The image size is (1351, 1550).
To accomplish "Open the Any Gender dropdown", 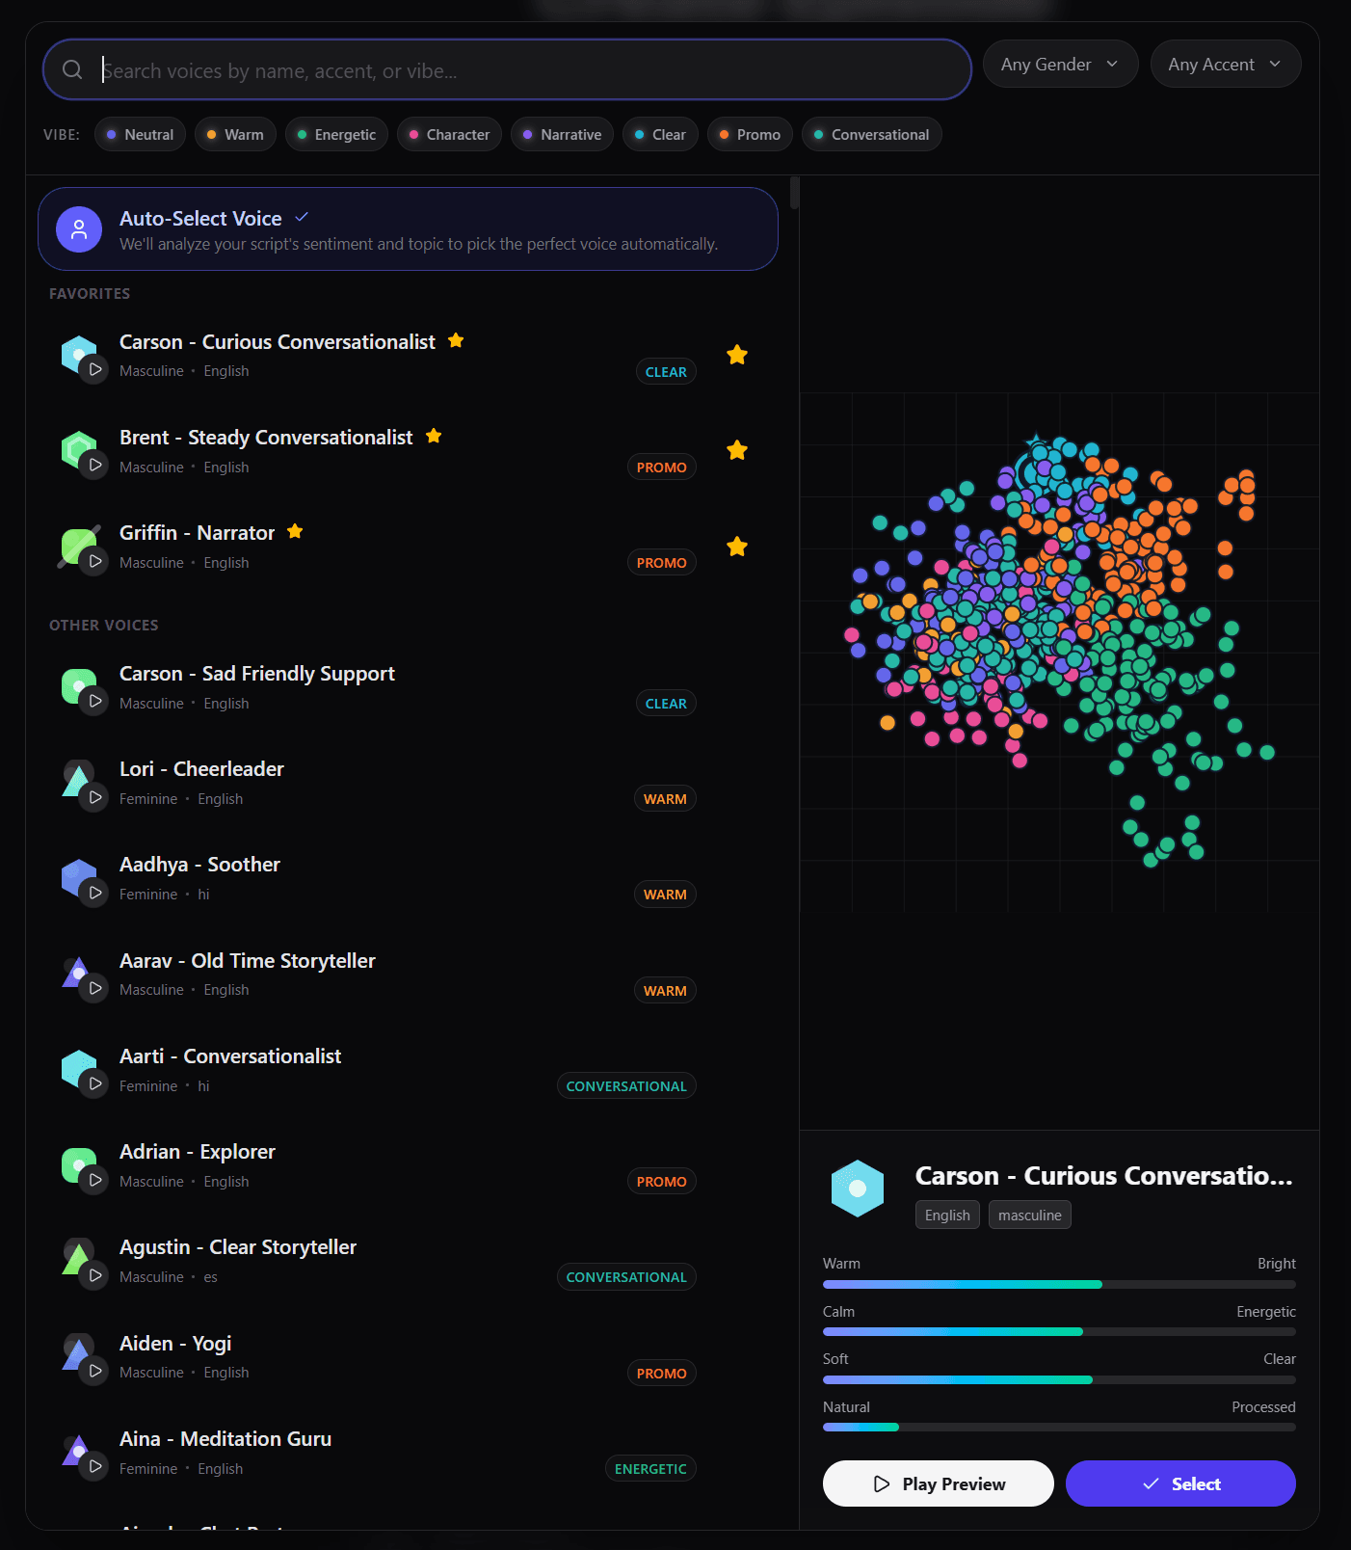I will click(x=1060, y=65).
